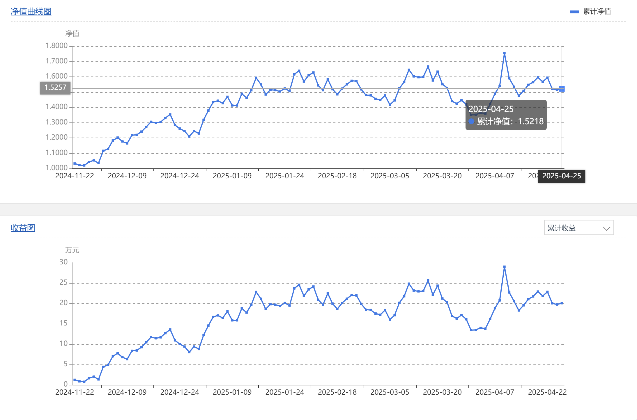Click the 收益图 heading link
Screen dimensions: 637x420
pos(23,228)
